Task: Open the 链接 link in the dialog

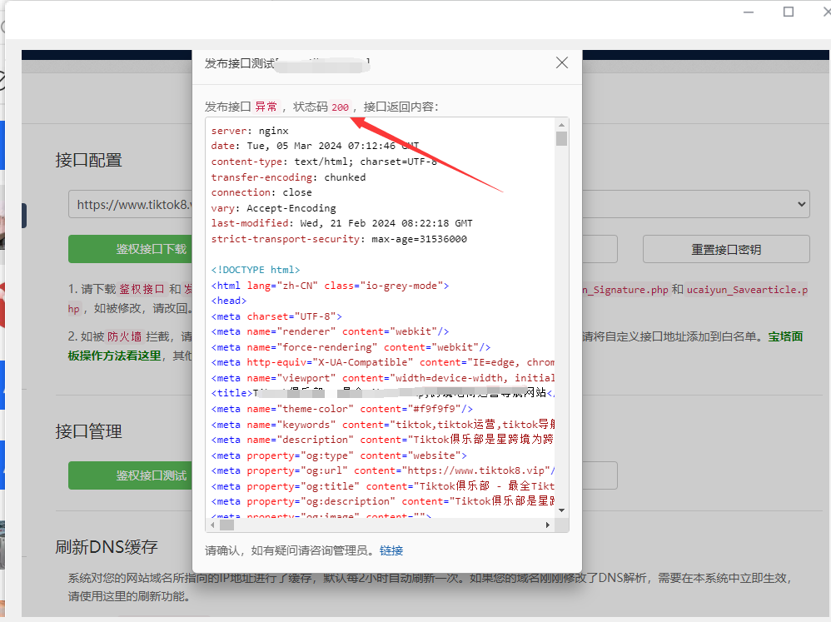Action: click(x=391, y=550)
